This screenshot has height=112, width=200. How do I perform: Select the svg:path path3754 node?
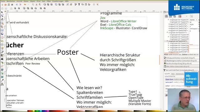(178, 26)
